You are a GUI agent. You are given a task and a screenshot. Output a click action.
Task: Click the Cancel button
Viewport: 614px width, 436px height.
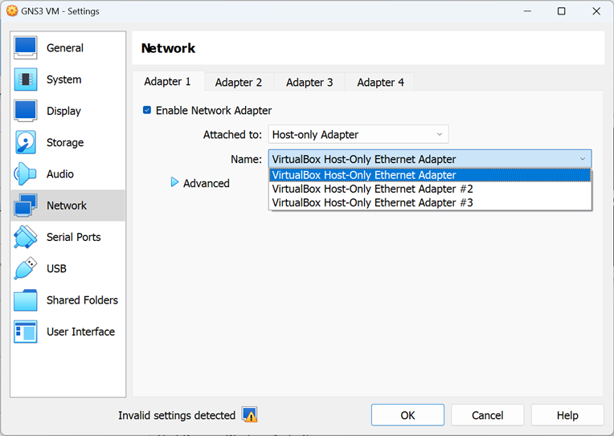(x=488, y=415)
